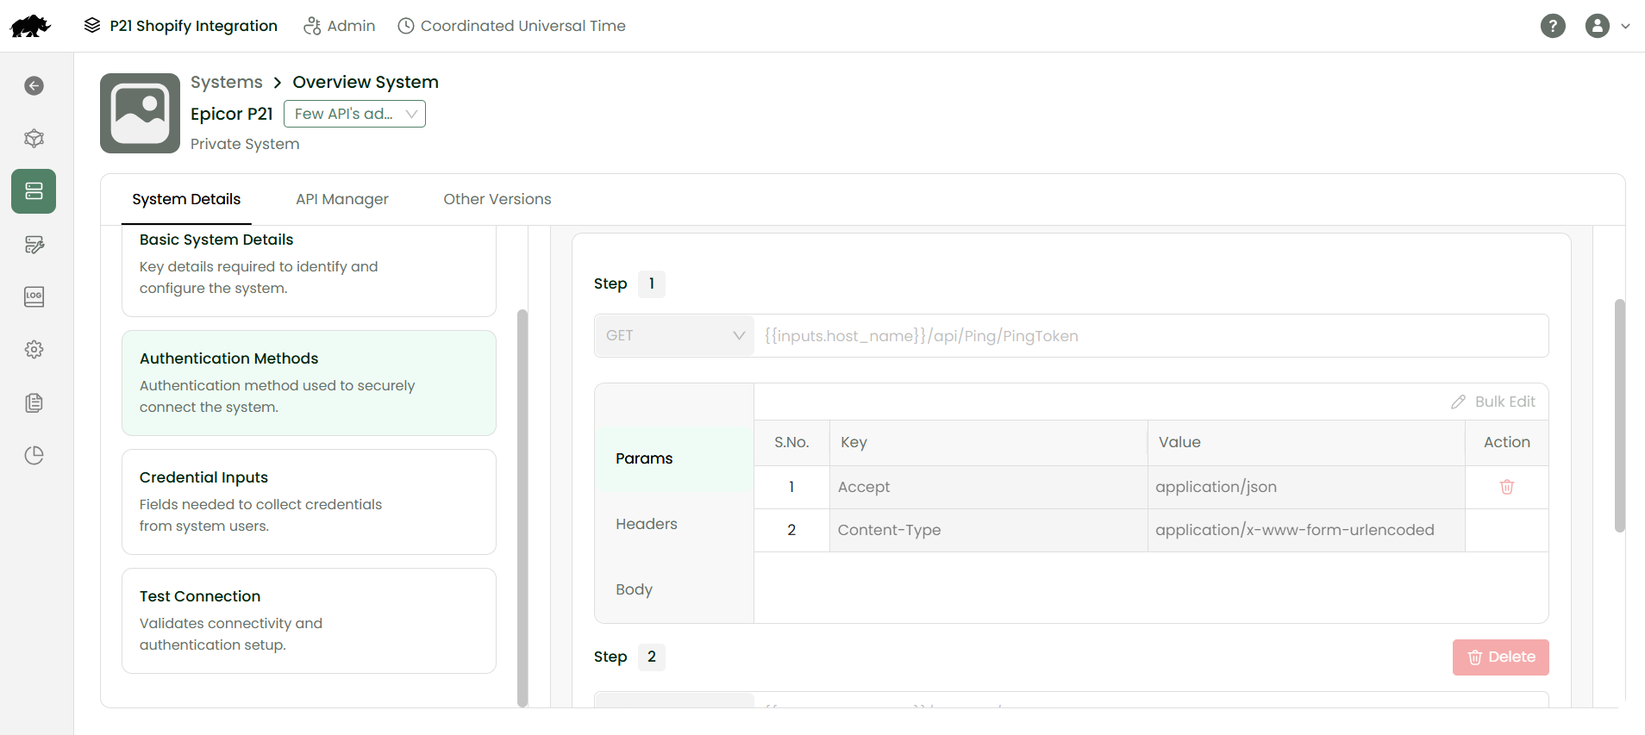Click the Content-Type key cell
Image resolution: width=1645 pixels, height=735 pixels.
click(988, 530)
